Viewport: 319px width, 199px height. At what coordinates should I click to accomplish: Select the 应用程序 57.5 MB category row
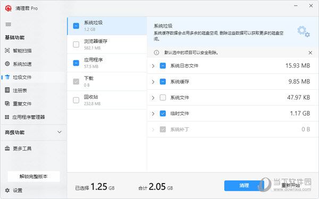coord(107,63)
